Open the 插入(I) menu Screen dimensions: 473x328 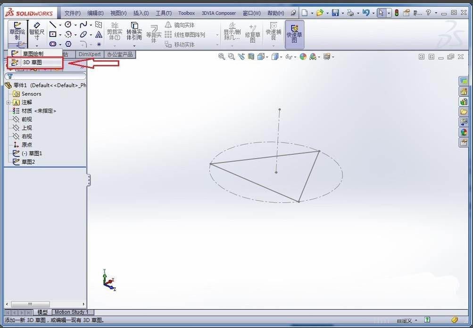141,13
